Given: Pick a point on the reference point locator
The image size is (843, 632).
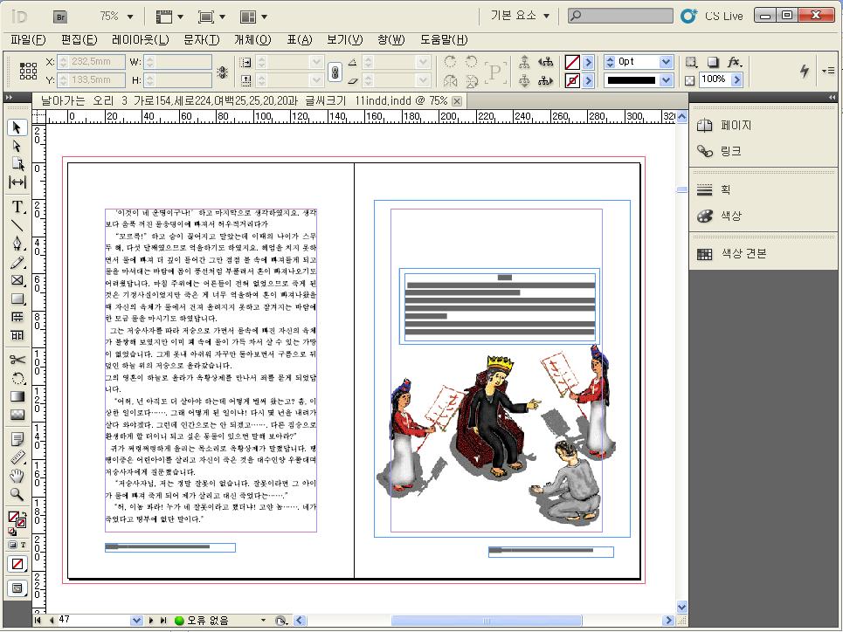Looking at the screenshot, I should tap(28, 71).
